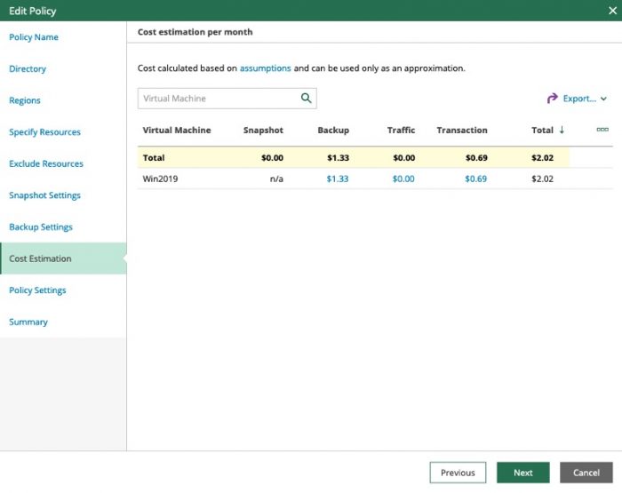The image size is (622, 493).
Task: Open the Regions step
Action: [x=25, y=100]
